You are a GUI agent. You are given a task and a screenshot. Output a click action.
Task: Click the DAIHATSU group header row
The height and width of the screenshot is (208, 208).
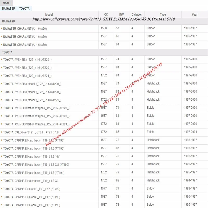(104, 21)
